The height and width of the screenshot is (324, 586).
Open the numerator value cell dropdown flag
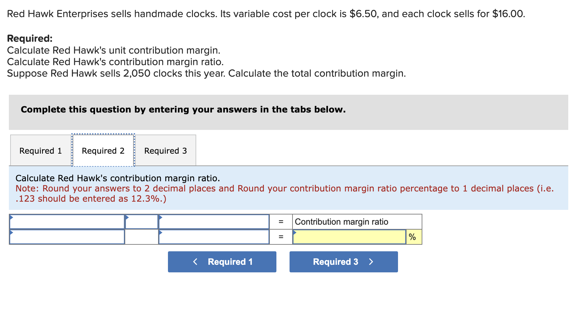[x=160, y=217]
